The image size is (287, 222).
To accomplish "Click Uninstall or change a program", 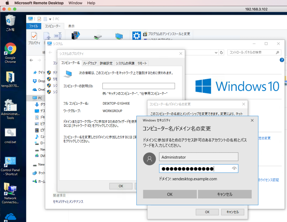I will (167, 34).
